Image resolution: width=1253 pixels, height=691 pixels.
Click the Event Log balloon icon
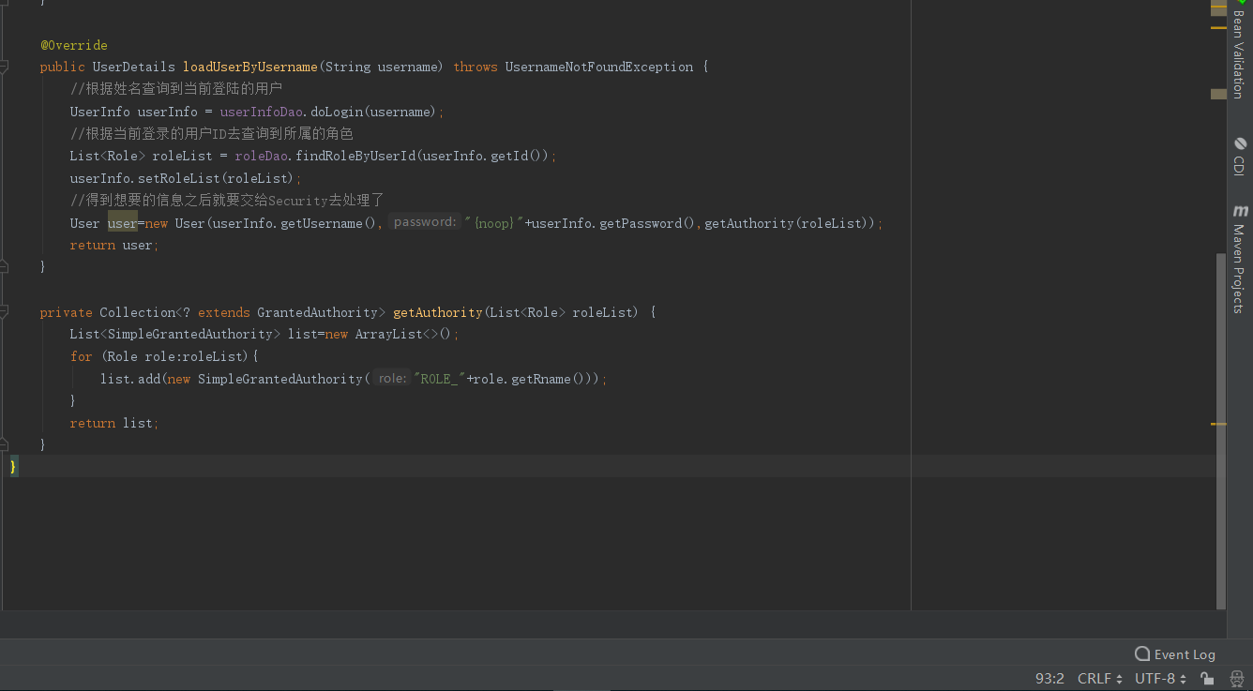pos(1142,653)
